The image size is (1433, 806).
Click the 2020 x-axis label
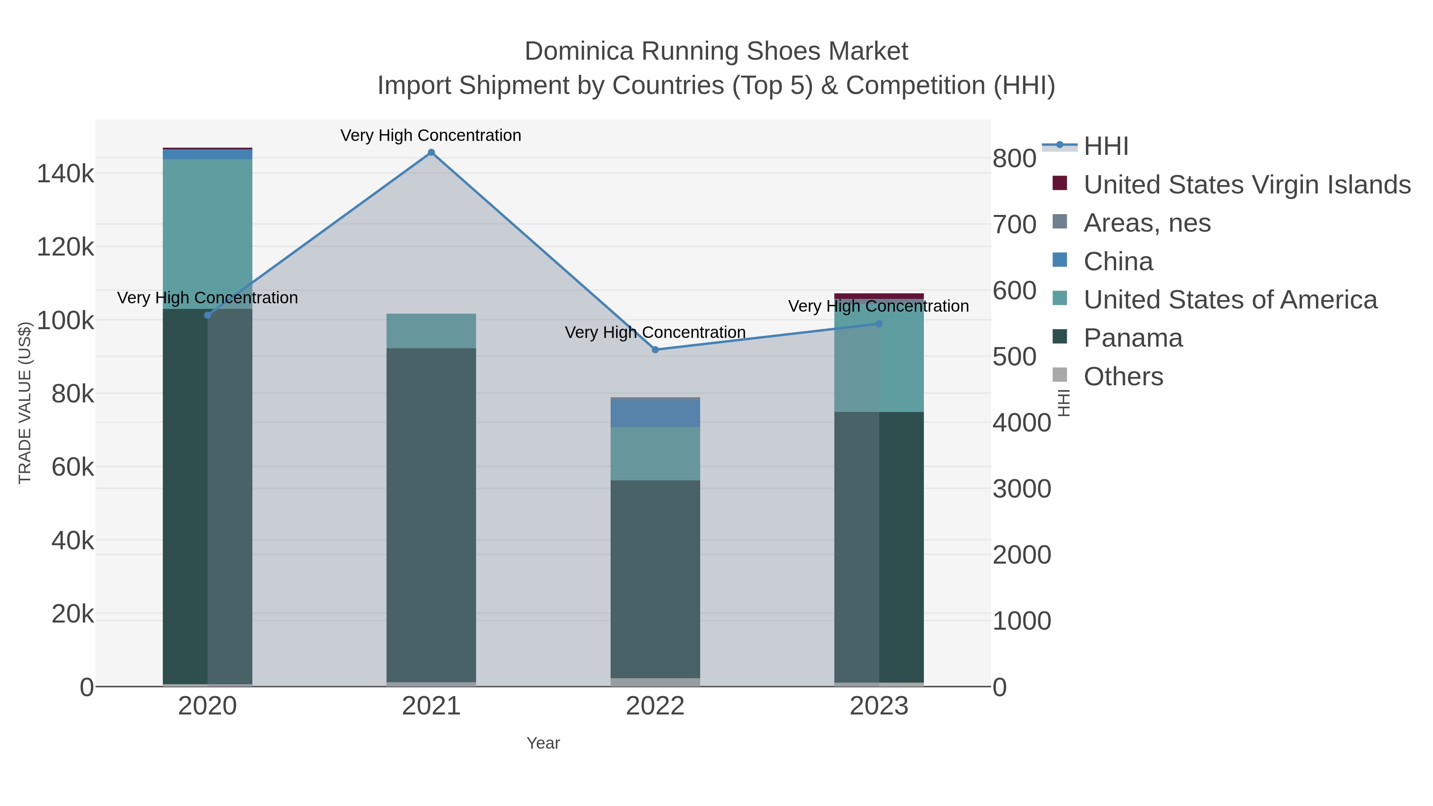coord(207,706)
